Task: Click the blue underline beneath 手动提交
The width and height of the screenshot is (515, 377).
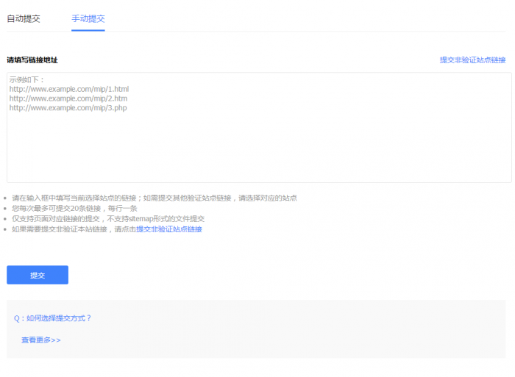Action: (x=88, y=30)
